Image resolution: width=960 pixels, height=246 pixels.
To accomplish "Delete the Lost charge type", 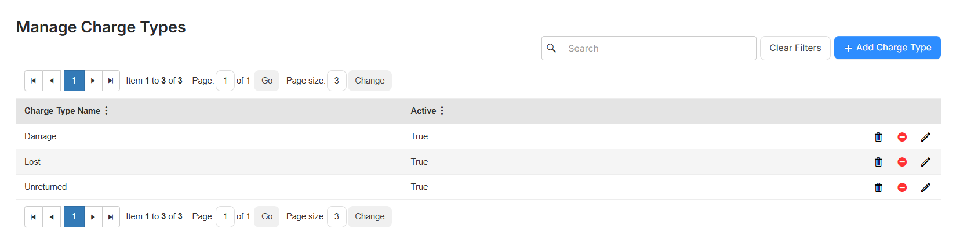I will pos(878,162).
